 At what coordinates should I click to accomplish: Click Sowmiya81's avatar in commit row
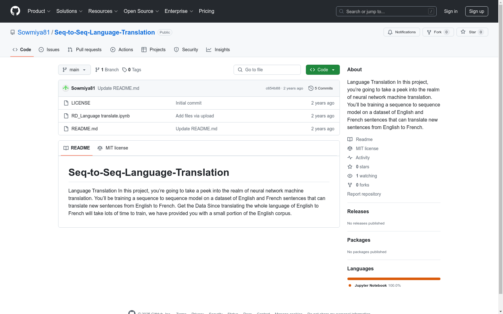(x=66, y=88)
